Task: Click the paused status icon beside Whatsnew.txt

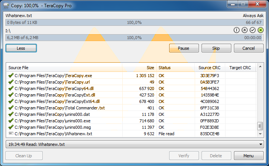Action: click(11, 133)
